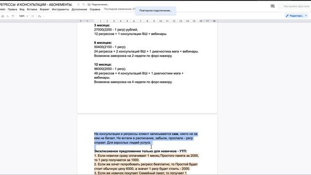
Task: Click the pencil icon in the editing mode button
Action: pos(287,16)
